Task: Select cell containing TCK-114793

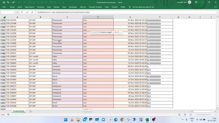Action: [17, 20]
